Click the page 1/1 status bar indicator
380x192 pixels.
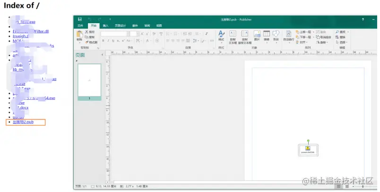point(81,186)
